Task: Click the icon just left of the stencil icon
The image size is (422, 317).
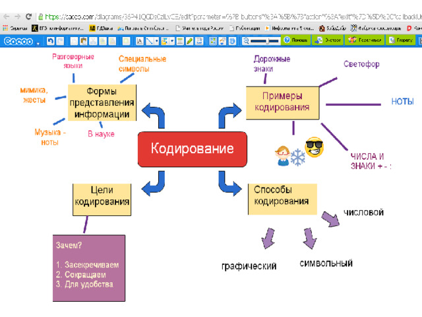Action: click(x=112, y=41)
